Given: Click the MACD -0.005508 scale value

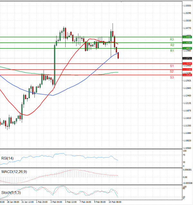Looking at the screenshot, I should [188, 183].
